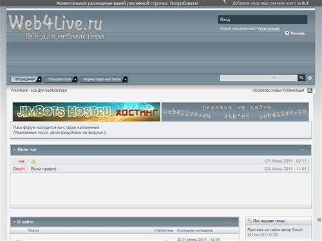
Task: Click the Наш форум находится на стадии наполнения notice
Action: [x=57, y=127]
